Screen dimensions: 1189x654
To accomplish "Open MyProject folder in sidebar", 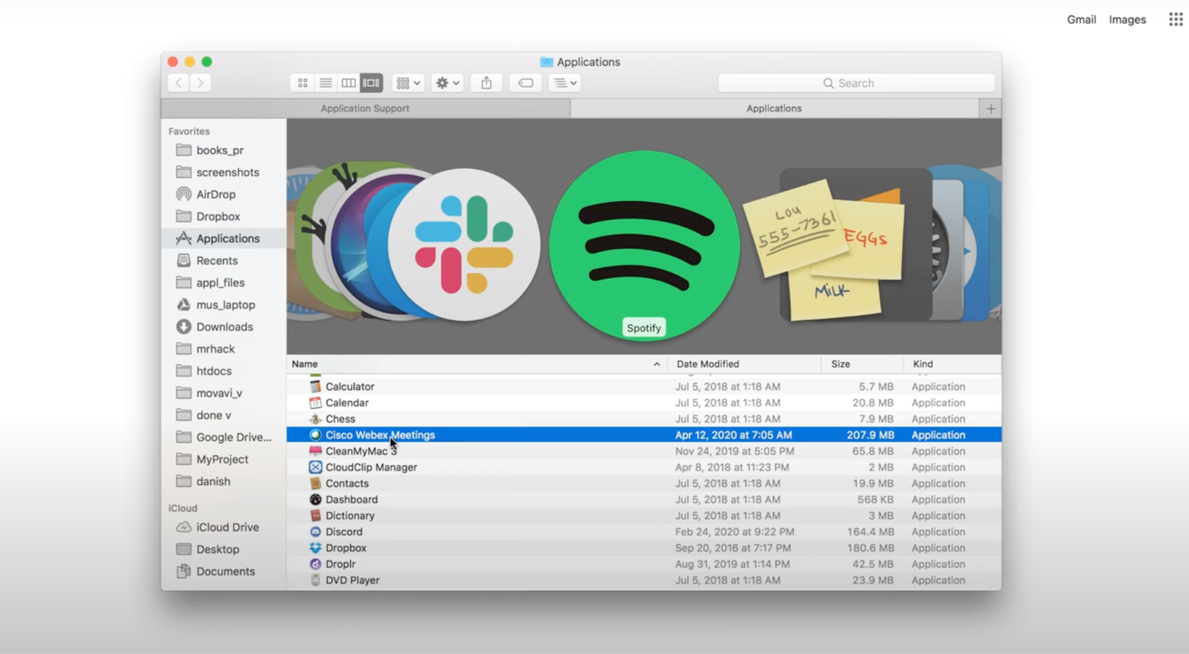I will click(x=223, y=460).
